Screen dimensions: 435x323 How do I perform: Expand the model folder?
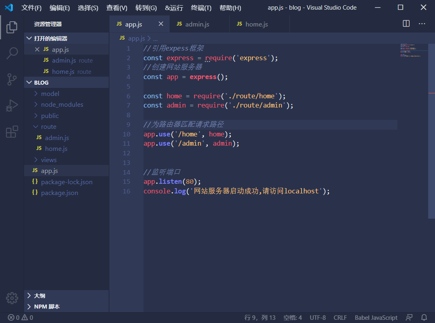coord(50,93)
